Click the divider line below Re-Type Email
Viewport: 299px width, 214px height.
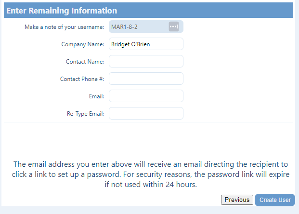point(148,122)
